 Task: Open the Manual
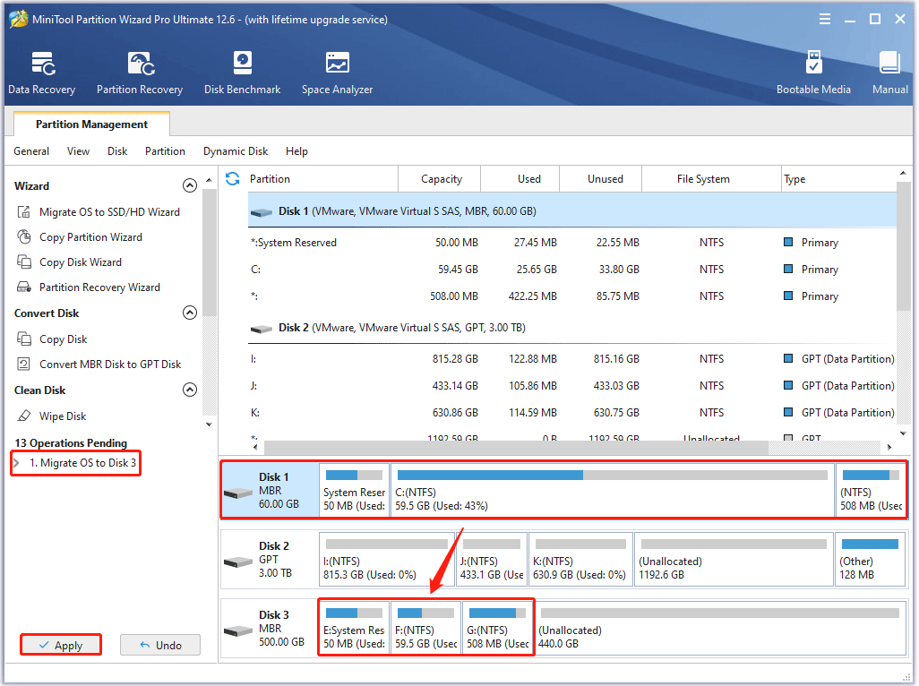(x=889, y=73)
